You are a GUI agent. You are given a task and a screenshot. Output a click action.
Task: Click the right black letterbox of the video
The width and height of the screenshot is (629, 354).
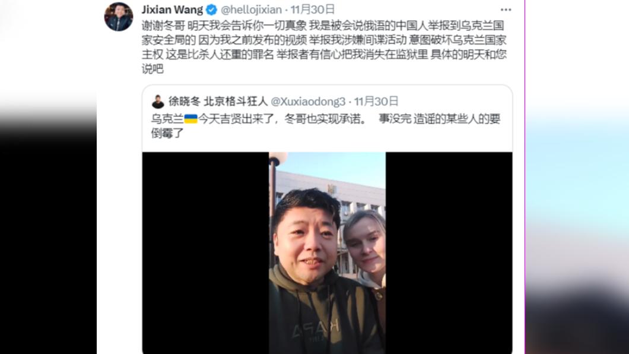(449, 253)
